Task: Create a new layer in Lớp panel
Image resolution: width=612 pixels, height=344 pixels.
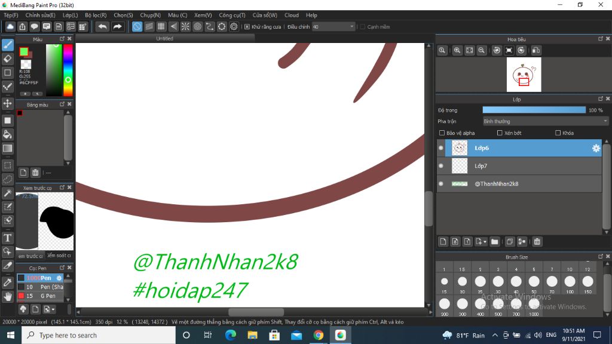Action: pos(443,242)
